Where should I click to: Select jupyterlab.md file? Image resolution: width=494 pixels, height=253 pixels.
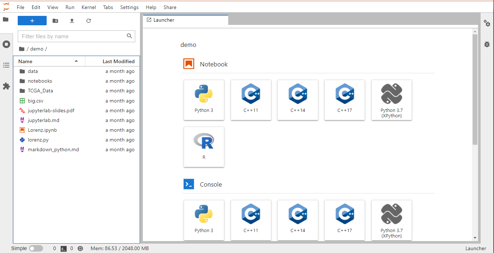click(76, 120)
